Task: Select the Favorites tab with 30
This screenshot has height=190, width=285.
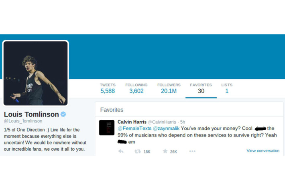Action: point(201,88)
